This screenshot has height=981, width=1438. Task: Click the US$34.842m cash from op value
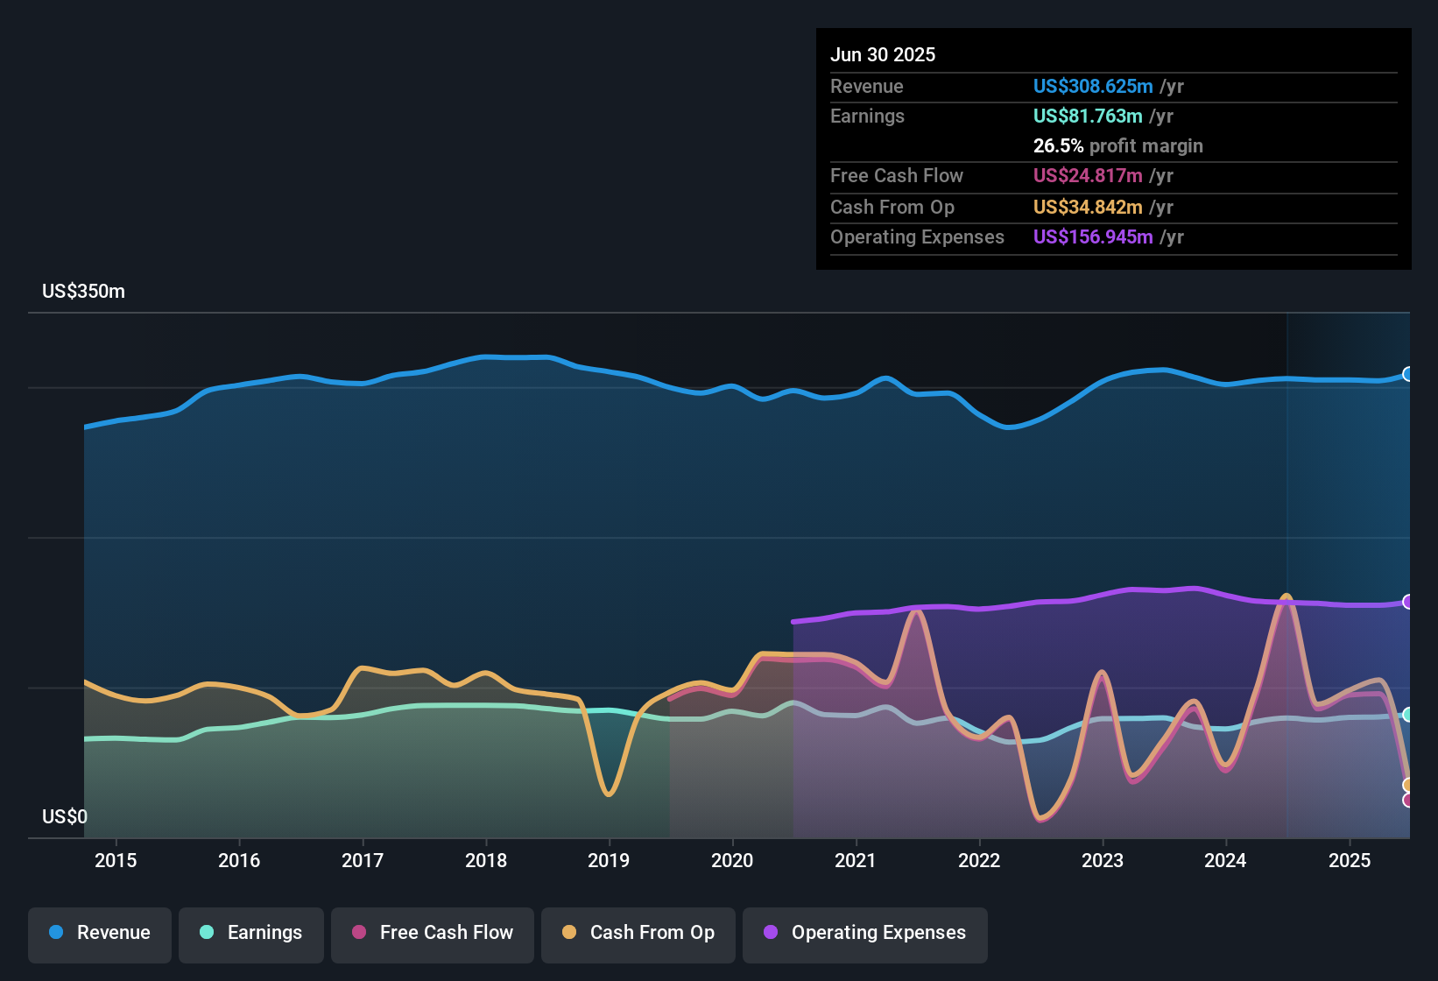pos(1088,208)
